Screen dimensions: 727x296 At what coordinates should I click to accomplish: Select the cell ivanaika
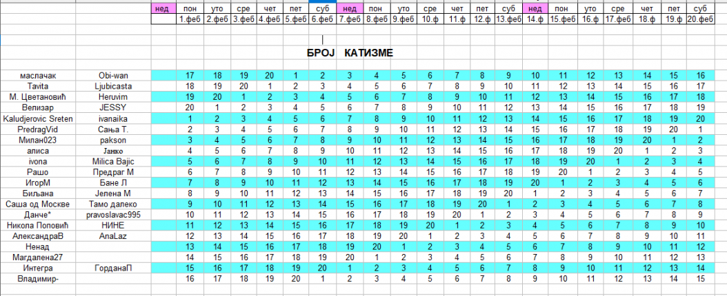click(x=113, y=118)
